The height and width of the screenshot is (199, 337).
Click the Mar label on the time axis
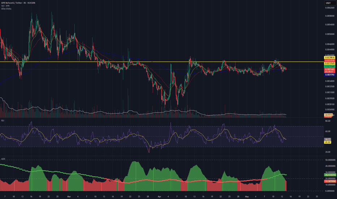[x=69, y=196]
